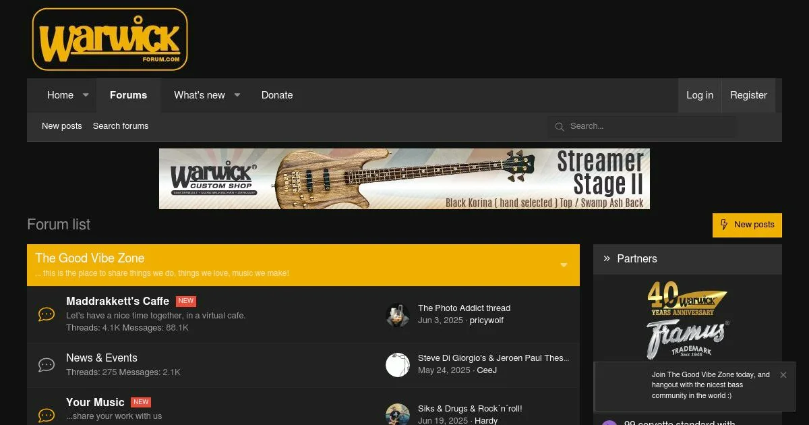Open the Search forums link
Viewport: 809px width, 425px height.
pos(121,126)
